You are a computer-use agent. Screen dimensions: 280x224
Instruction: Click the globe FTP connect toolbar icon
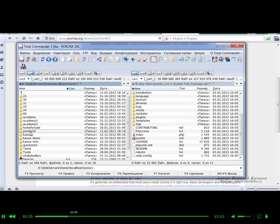[x=126, y=60]
